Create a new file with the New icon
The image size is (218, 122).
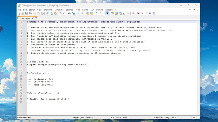[x=19, y=13]
